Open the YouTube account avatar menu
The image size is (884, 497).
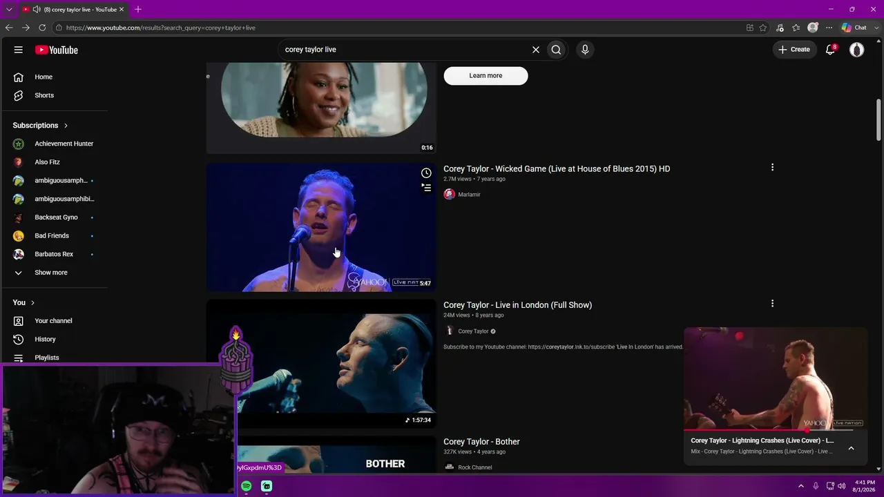point(856,50)
